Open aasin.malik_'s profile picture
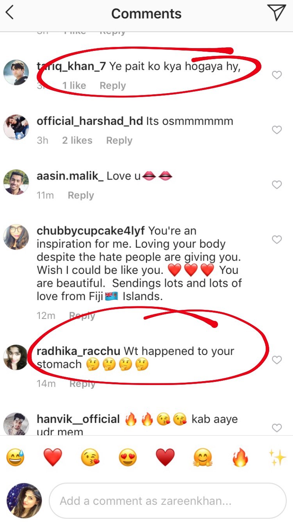The height and width of the screenshot is (522, 293). [x=16, y=182]
